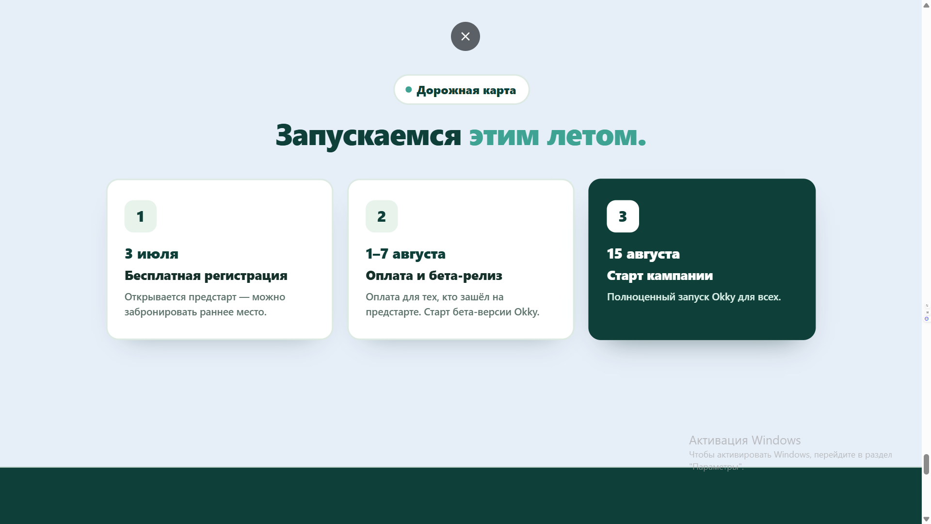Click the "Оплата и бета-релиз" card title
931x524 pixels.
(x=434, y=276)
